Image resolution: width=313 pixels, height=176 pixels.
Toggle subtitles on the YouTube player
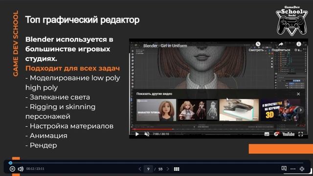coord(267,134)
